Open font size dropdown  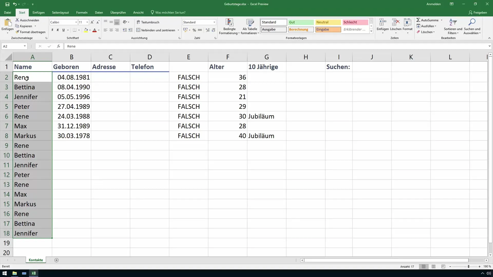[87, 22]
